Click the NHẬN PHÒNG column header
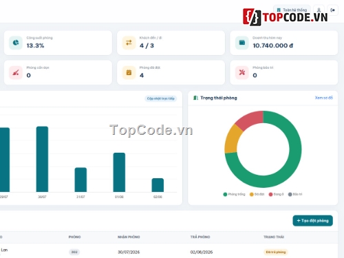This screenshot has height=258, width=344. pos(129,237)
